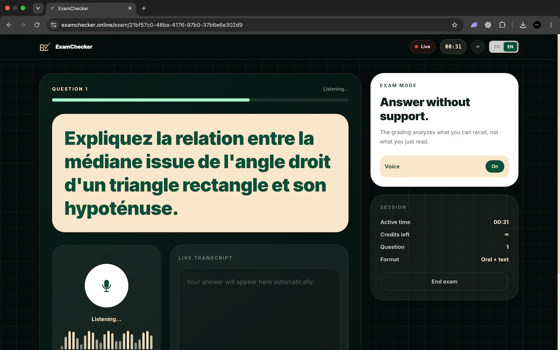
Task: Click the Live status indicator
Action: point(422,47)
